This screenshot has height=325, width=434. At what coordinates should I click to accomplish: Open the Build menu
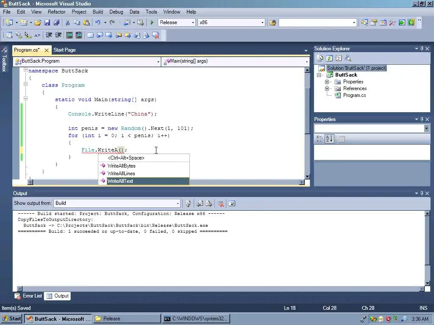pos(98,12)
